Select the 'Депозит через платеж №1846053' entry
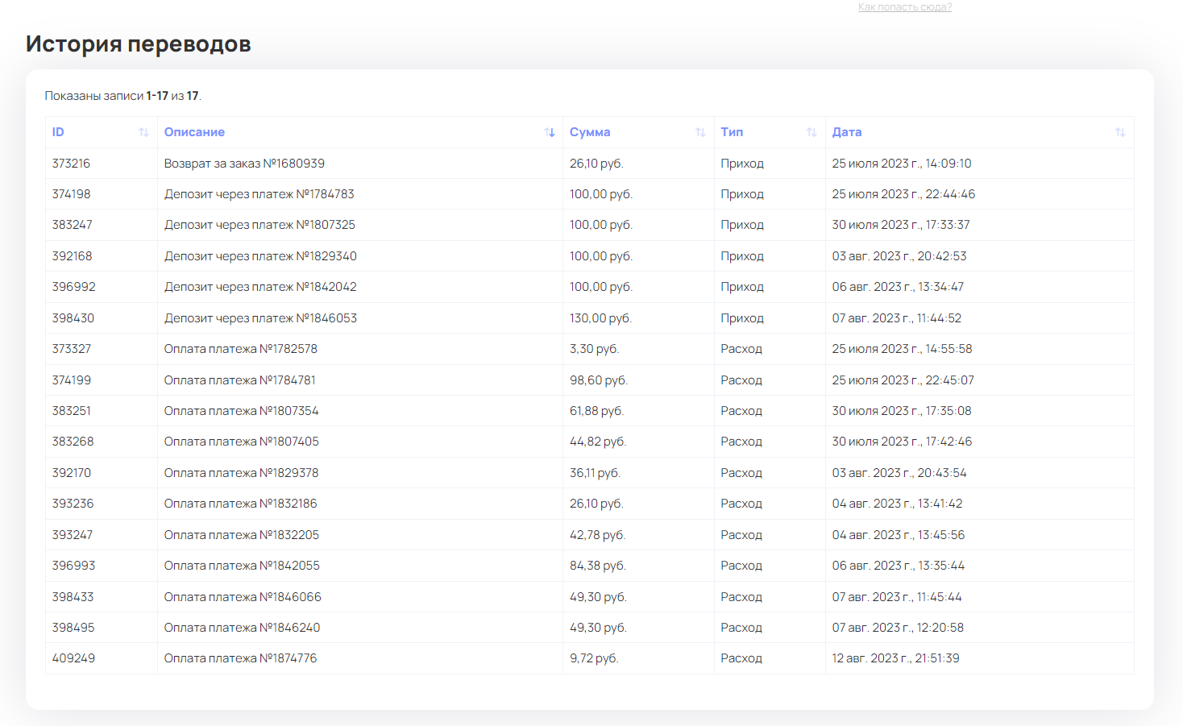The image size is (1183, 726). pos(260,318)
